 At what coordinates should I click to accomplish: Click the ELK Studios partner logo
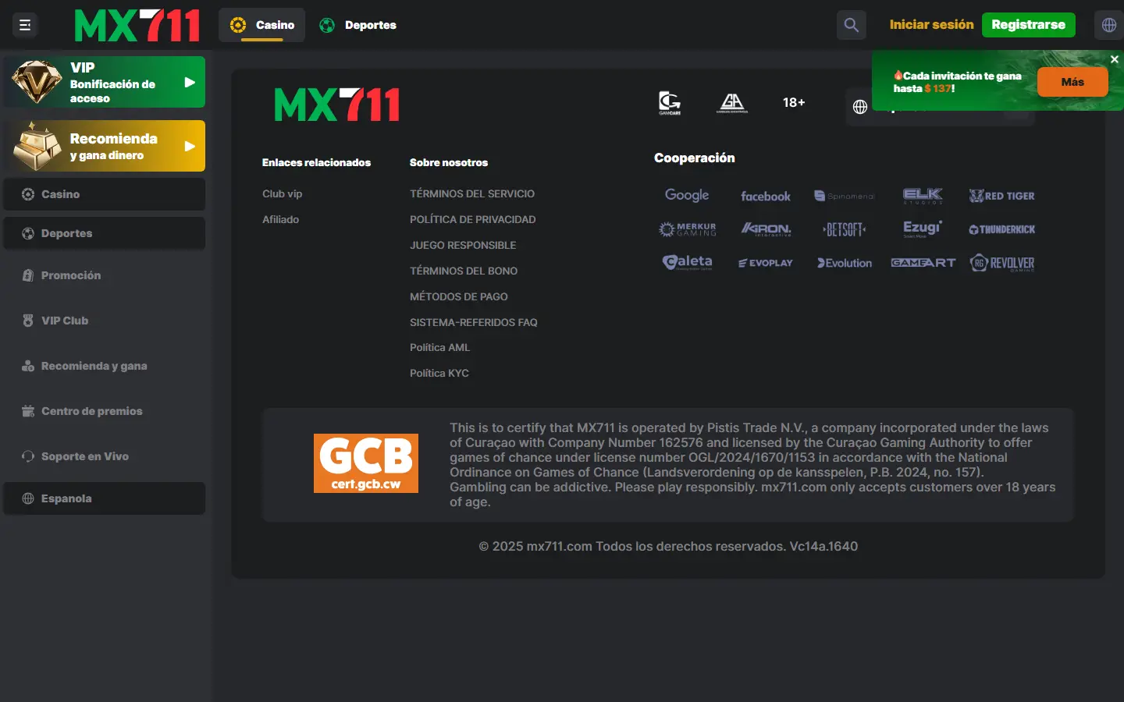click(923, 196)
